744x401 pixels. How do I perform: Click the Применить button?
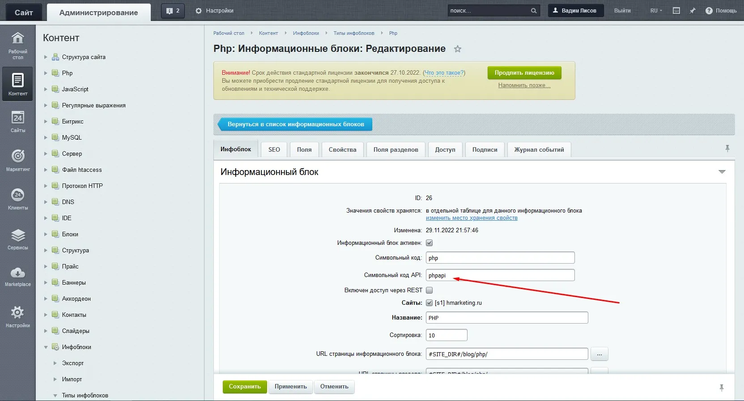point(291,387)
